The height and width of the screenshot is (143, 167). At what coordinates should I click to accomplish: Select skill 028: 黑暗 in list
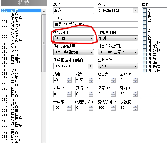click(x=21, y=111)
